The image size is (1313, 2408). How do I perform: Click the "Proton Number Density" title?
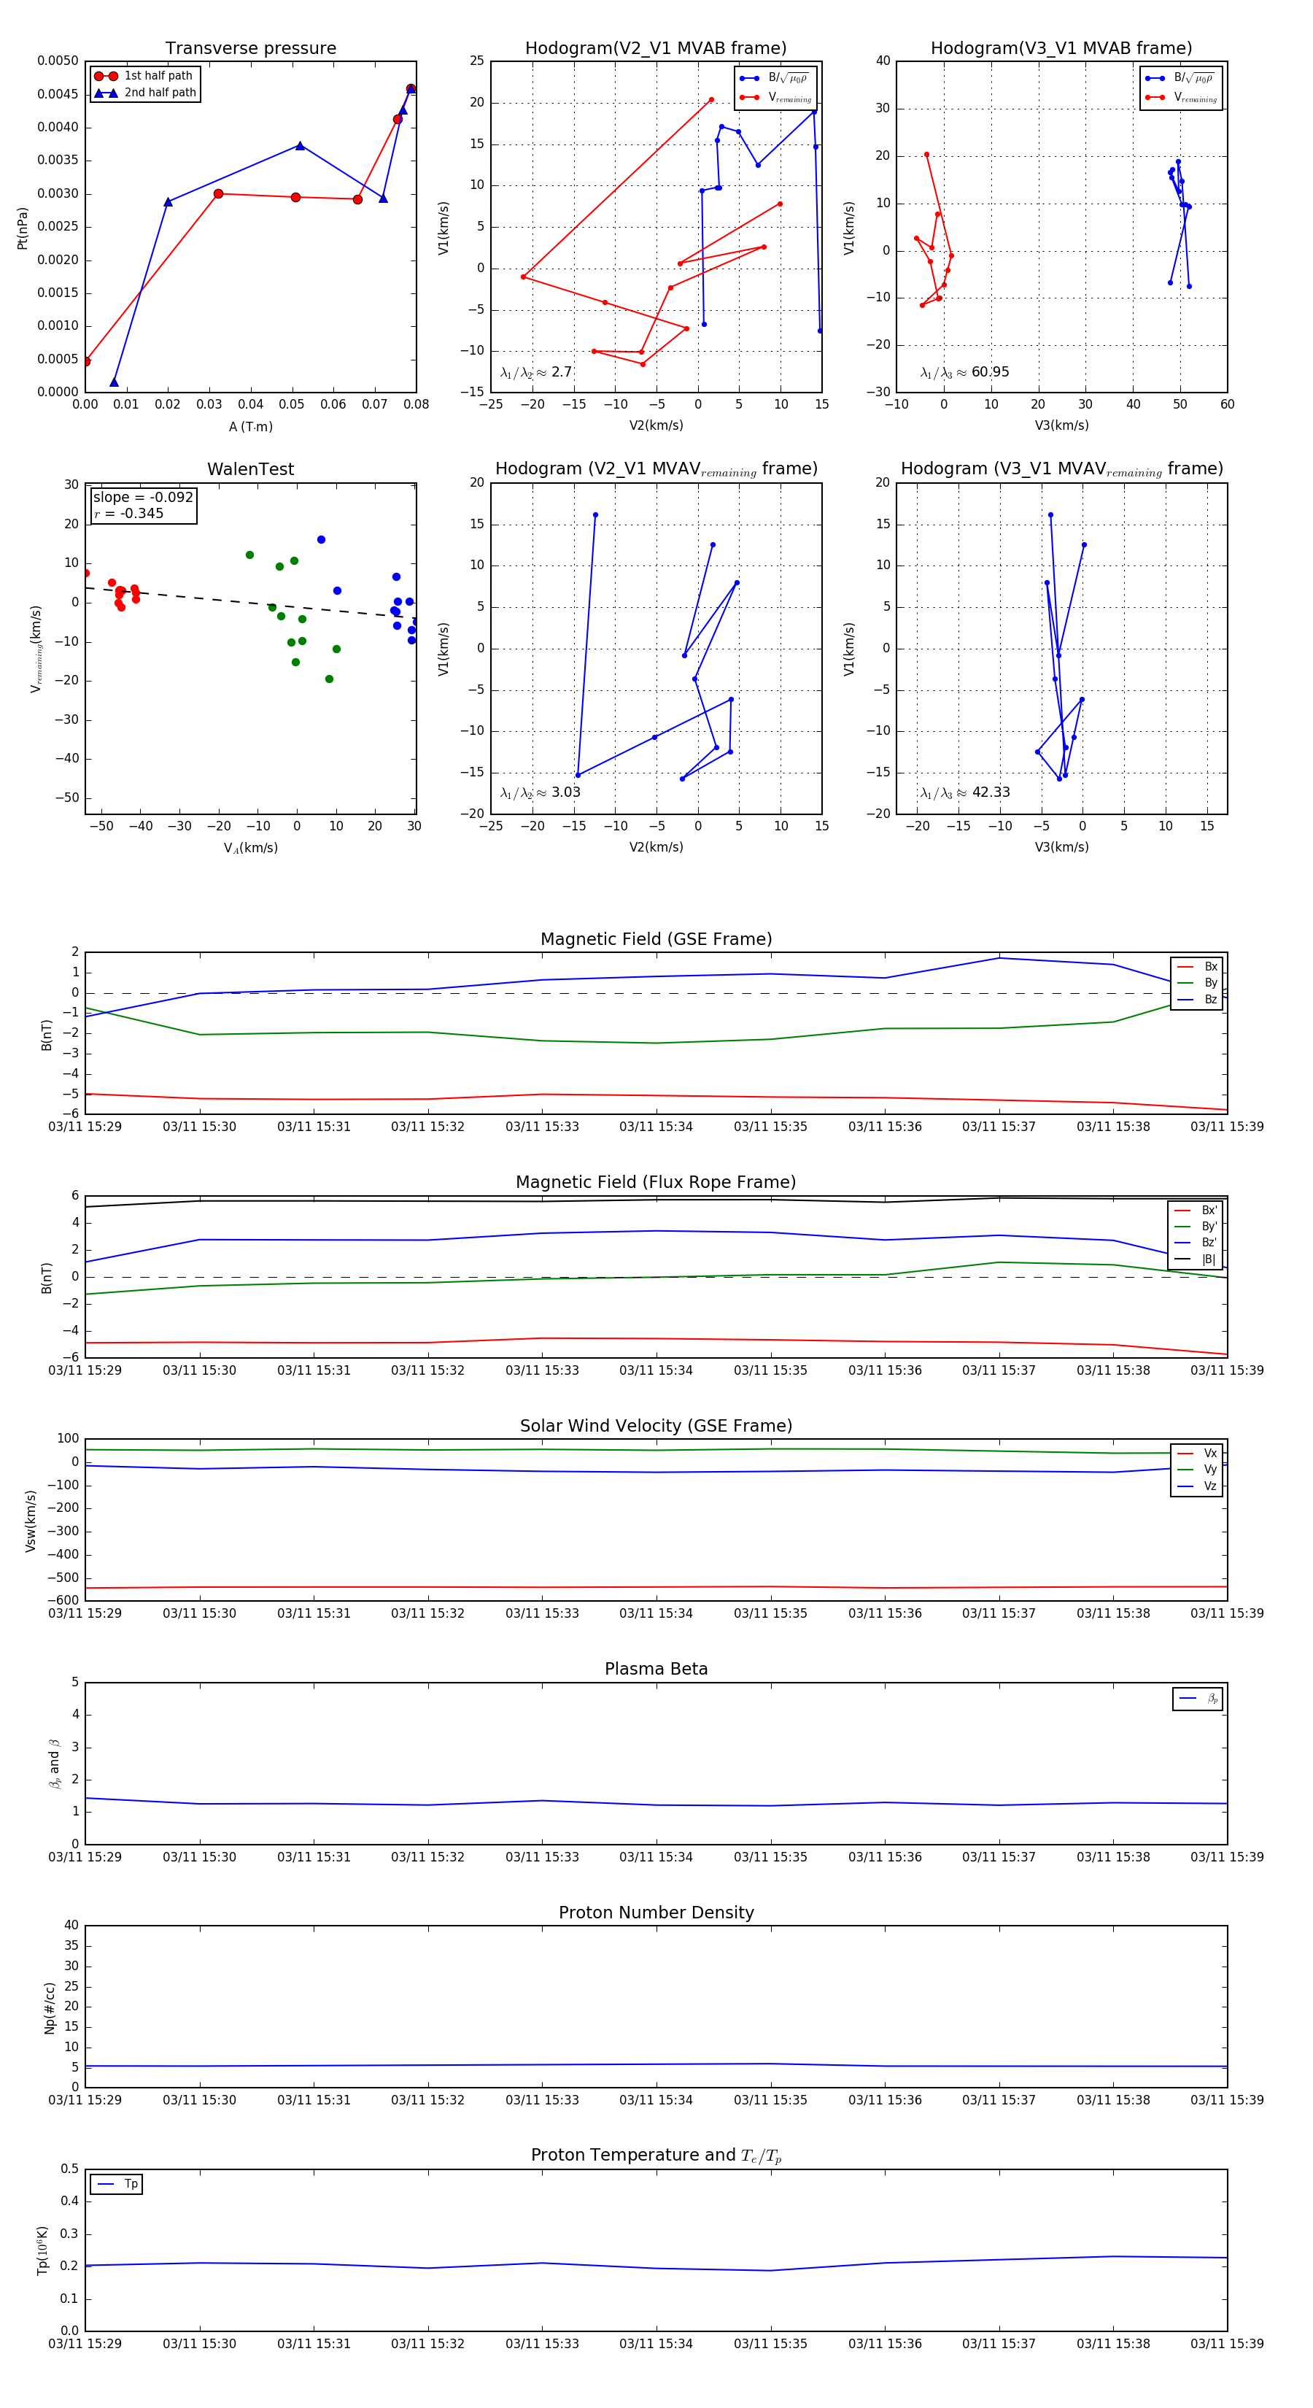656,1913
